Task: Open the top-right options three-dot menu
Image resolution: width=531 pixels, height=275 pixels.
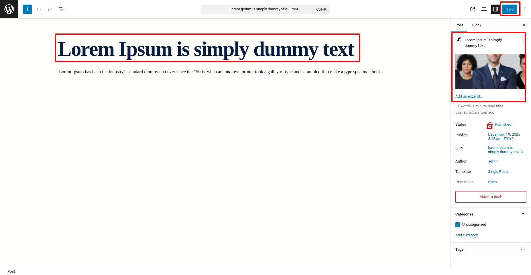Action: coord(524,9)
